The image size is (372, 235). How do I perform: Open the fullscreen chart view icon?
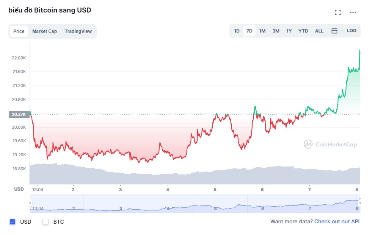[337, 12]
